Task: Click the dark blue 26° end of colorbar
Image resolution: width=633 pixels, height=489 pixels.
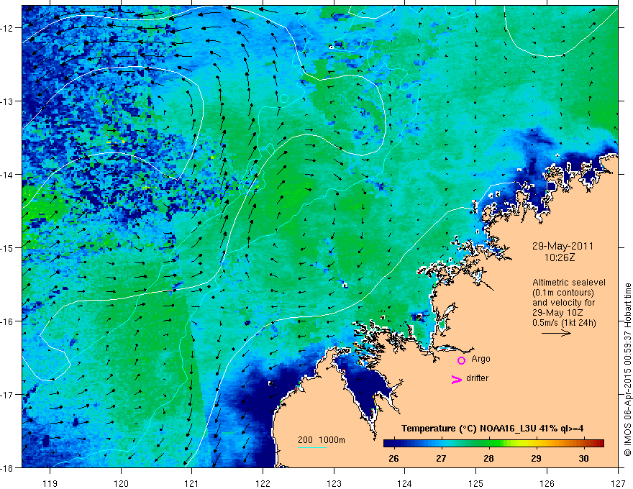Action: [388, 444]
